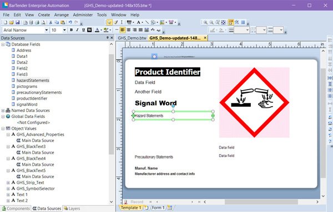Click the format painter brush icon
Screen dimensions: 333x212
116,22
